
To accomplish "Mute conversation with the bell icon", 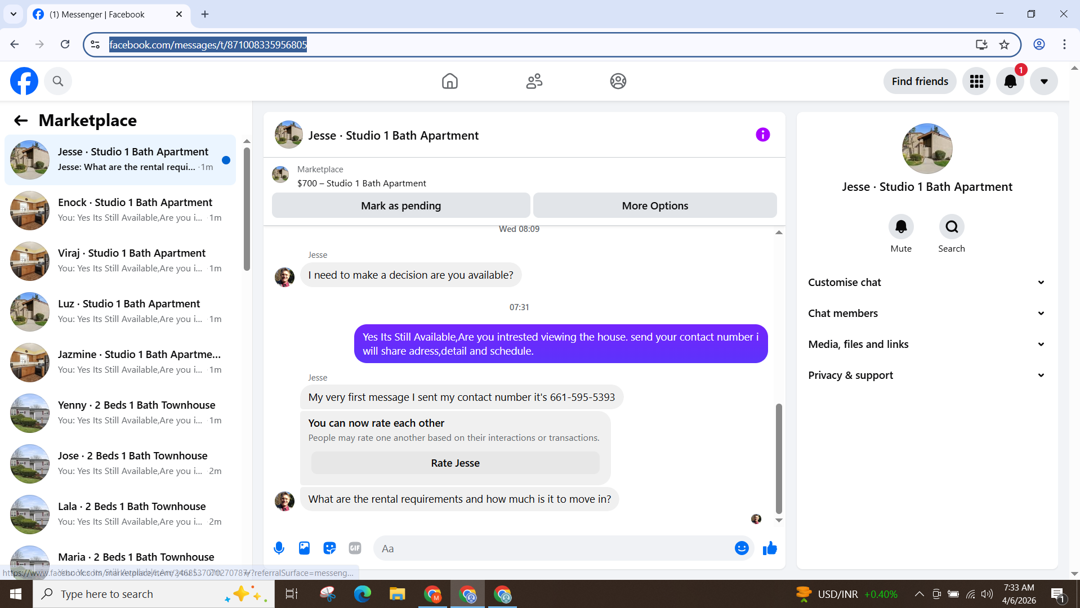I will point(901,227).
